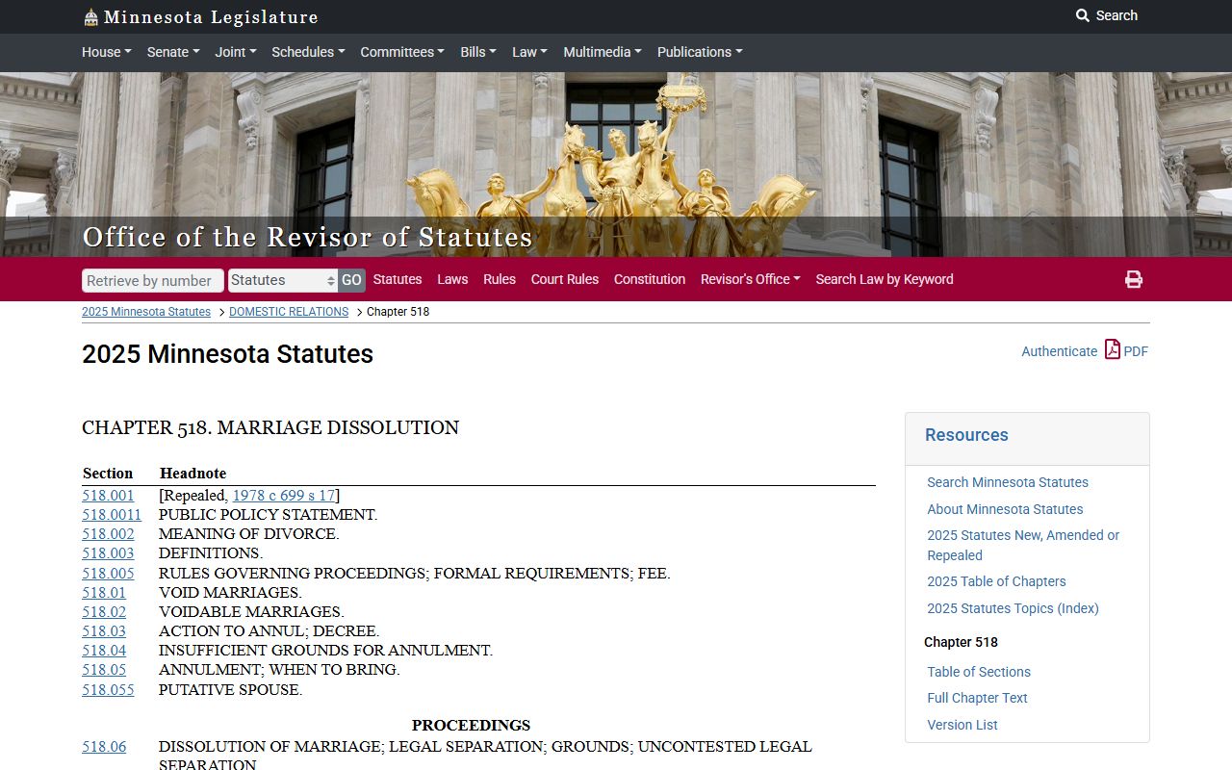Open section 518.01 Void Marriages
Image resolution: width=1232 pixels, height=770 pixels.
pyautogui.click(x=104, y=593)
